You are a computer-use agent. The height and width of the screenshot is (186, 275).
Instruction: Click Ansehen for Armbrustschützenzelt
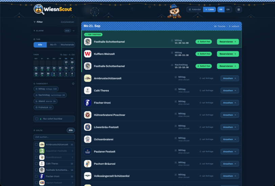coord(230,78)
